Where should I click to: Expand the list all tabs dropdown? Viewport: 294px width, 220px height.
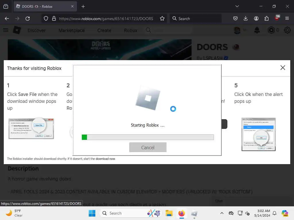pyautogui.click(x=237, y=6)
